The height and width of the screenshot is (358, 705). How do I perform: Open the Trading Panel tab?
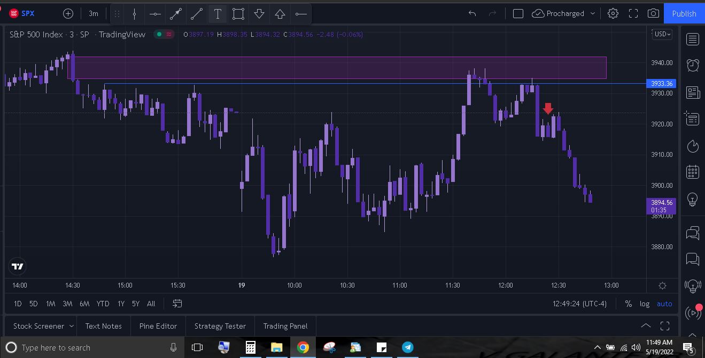tap(285, 326)
